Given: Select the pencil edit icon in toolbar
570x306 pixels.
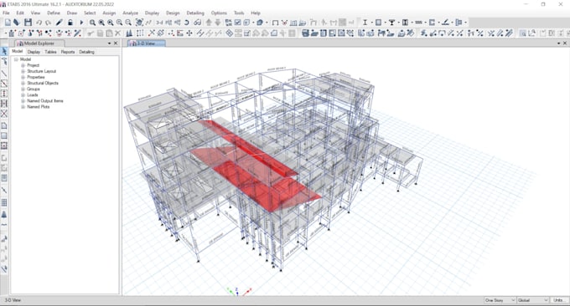Looking at the screenshot, I should (60, 23).
